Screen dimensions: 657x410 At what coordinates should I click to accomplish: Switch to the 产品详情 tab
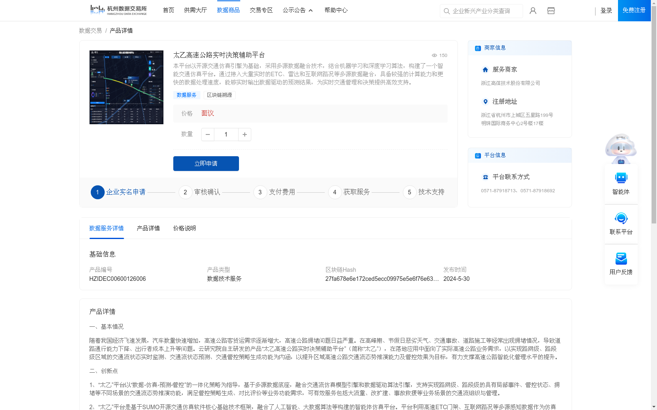pos(148,228)
